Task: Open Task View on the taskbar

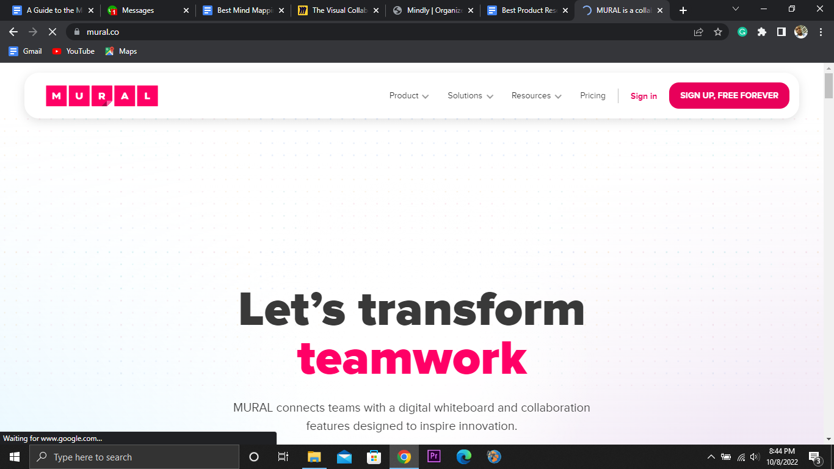Action: 283,457
